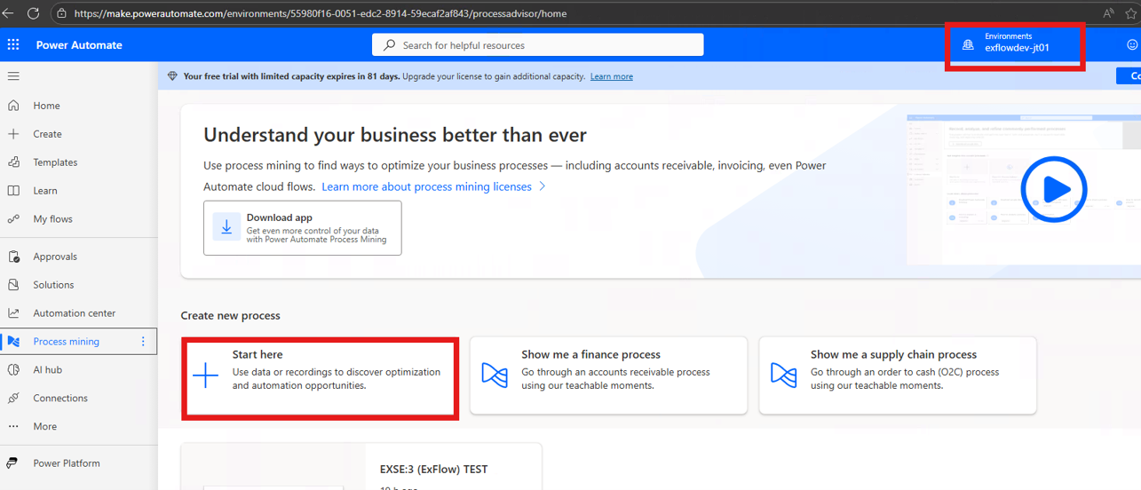Click the browser back arrow
Image resolution: width=1141 pixels, height=490 pixels.
click(x=8, y=13)
